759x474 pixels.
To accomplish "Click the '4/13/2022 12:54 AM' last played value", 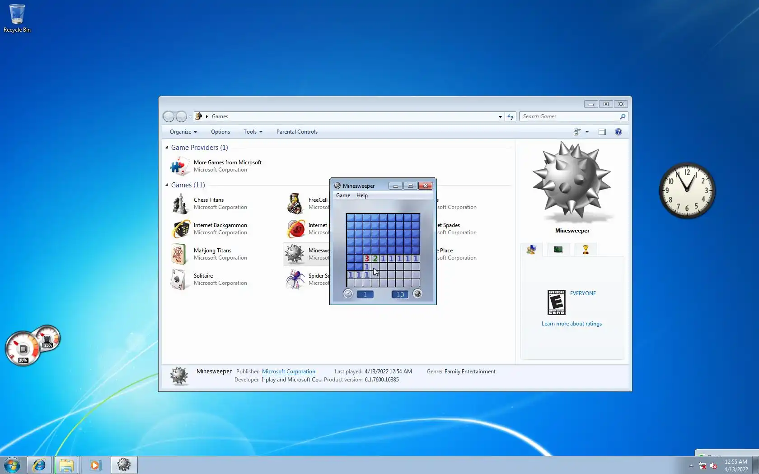I will pos(389,372).
